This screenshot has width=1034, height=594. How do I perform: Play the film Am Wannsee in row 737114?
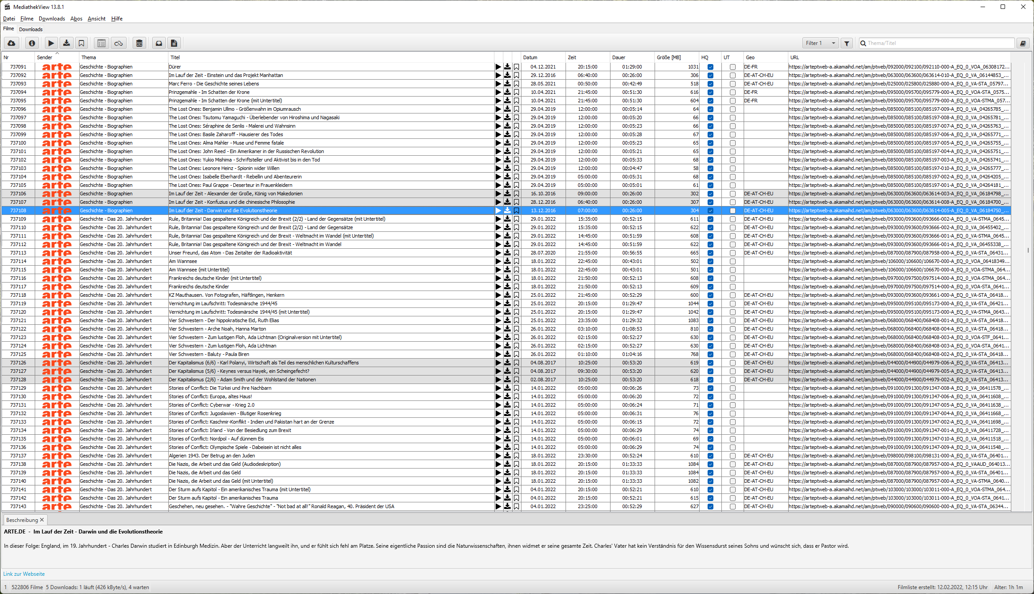[498, 261]
